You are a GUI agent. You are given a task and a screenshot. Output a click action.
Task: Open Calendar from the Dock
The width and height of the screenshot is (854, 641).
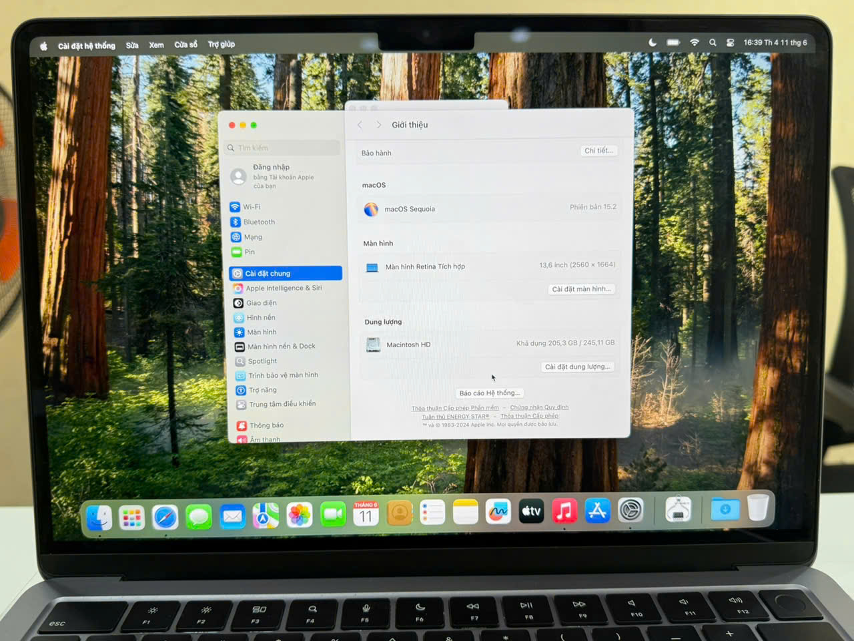(x=366, y=513)
